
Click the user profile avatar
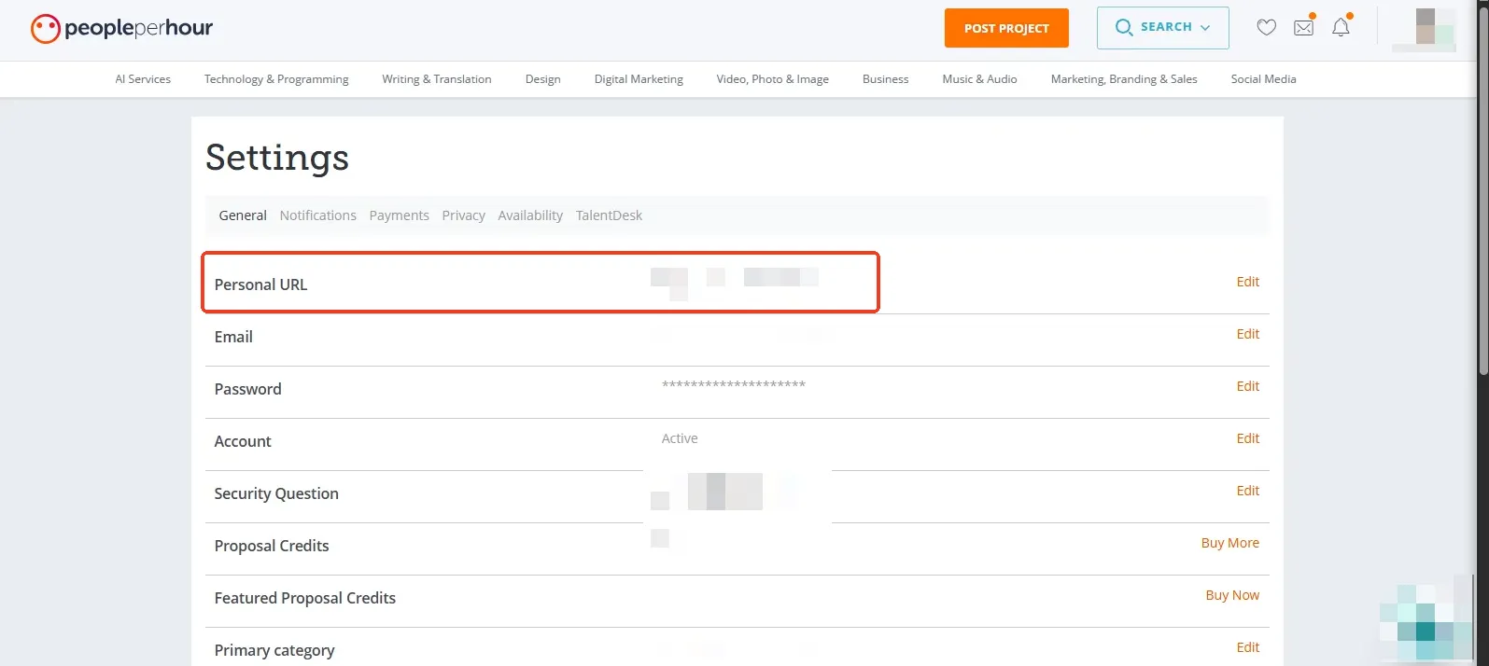[1424, 28]
